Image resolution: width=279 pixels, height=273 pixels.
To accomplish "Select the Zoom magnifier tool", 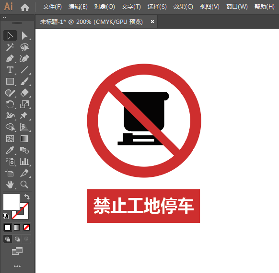I will coord(24,185).
